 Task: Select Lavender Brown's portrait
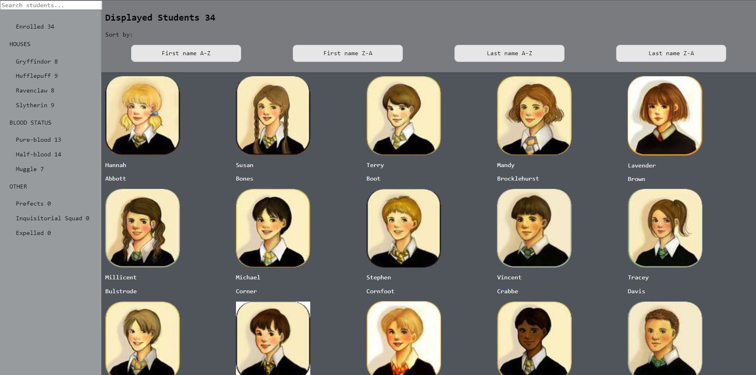click(x=665, y=115)
